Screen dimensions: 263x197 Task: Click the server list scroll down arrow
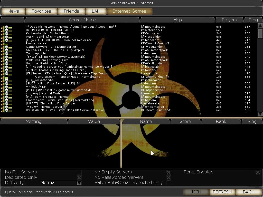coord(260,114)
